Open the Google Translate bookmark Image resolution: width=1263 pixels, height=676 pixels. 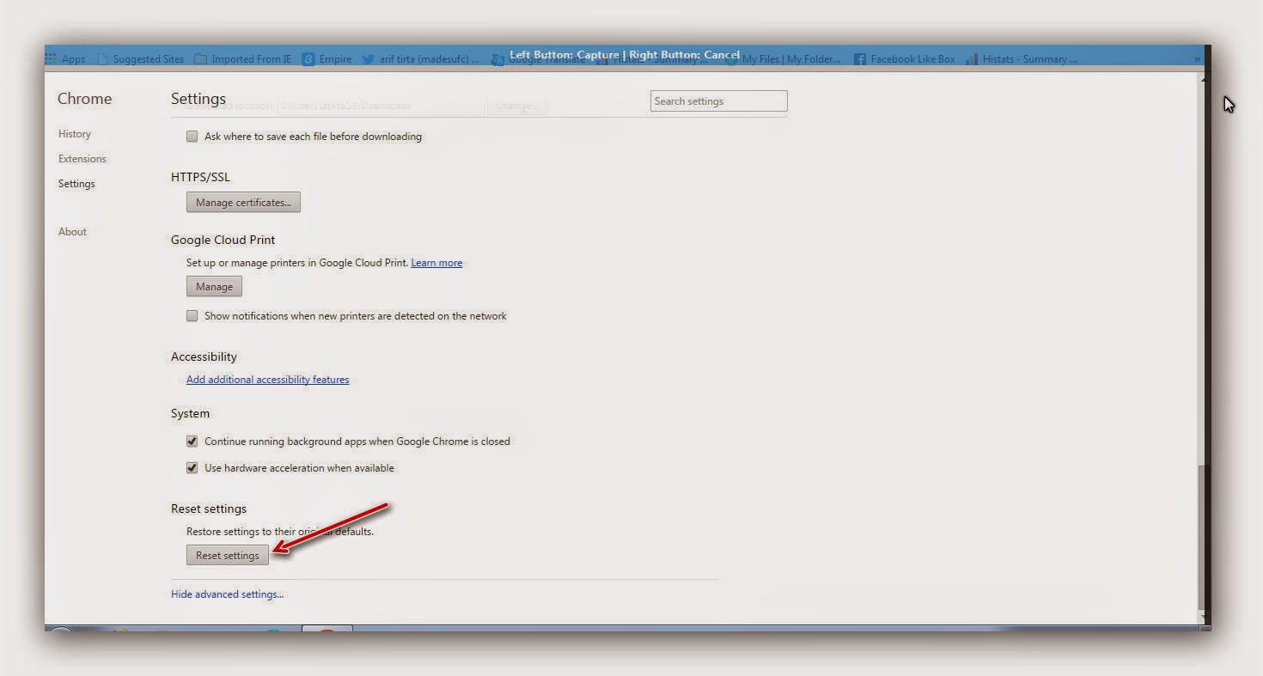(x=539, y=59)
